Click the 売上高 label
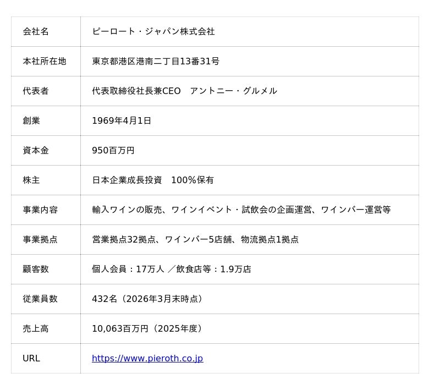 pyautogui.click(x=36, y=329)
